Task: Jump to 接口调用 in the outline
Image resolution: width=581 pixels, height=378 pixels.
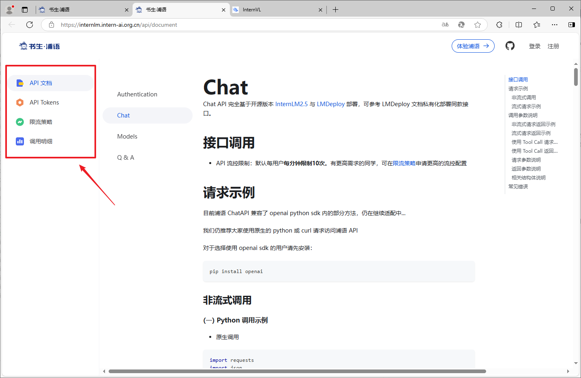Action: (518, 80)
